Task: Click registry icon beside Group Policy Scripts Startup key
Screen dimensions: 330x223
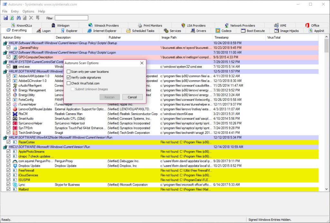Action: (x=5, y=43)
